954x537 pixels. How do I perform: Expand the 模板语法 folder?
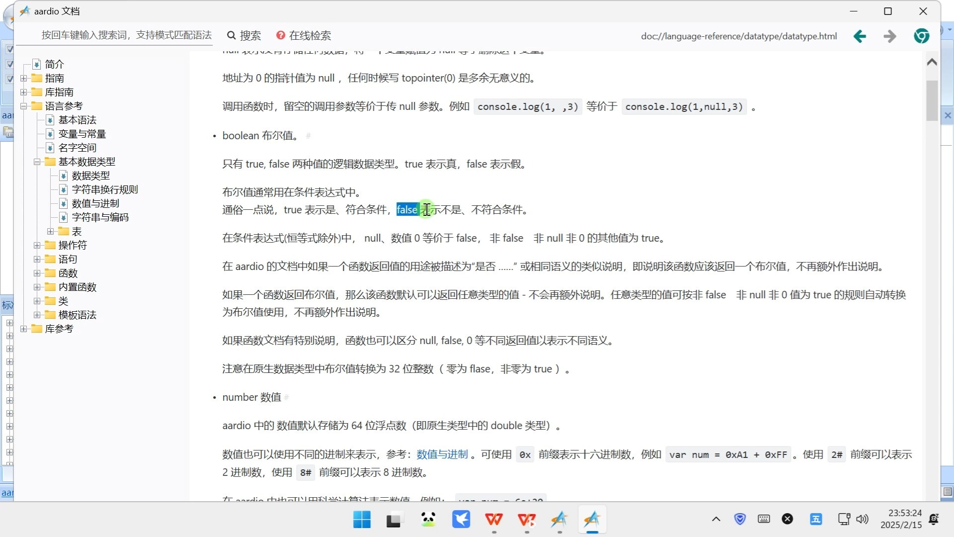click(37, 315)
